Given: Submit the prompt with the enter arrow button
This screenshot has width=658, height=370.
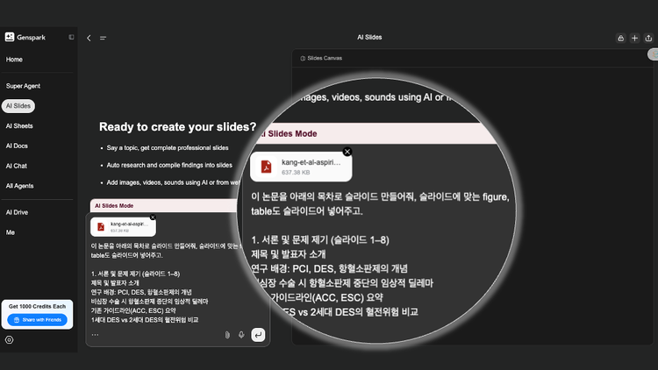Looking at the screenshot, I should tap(258, 334).
